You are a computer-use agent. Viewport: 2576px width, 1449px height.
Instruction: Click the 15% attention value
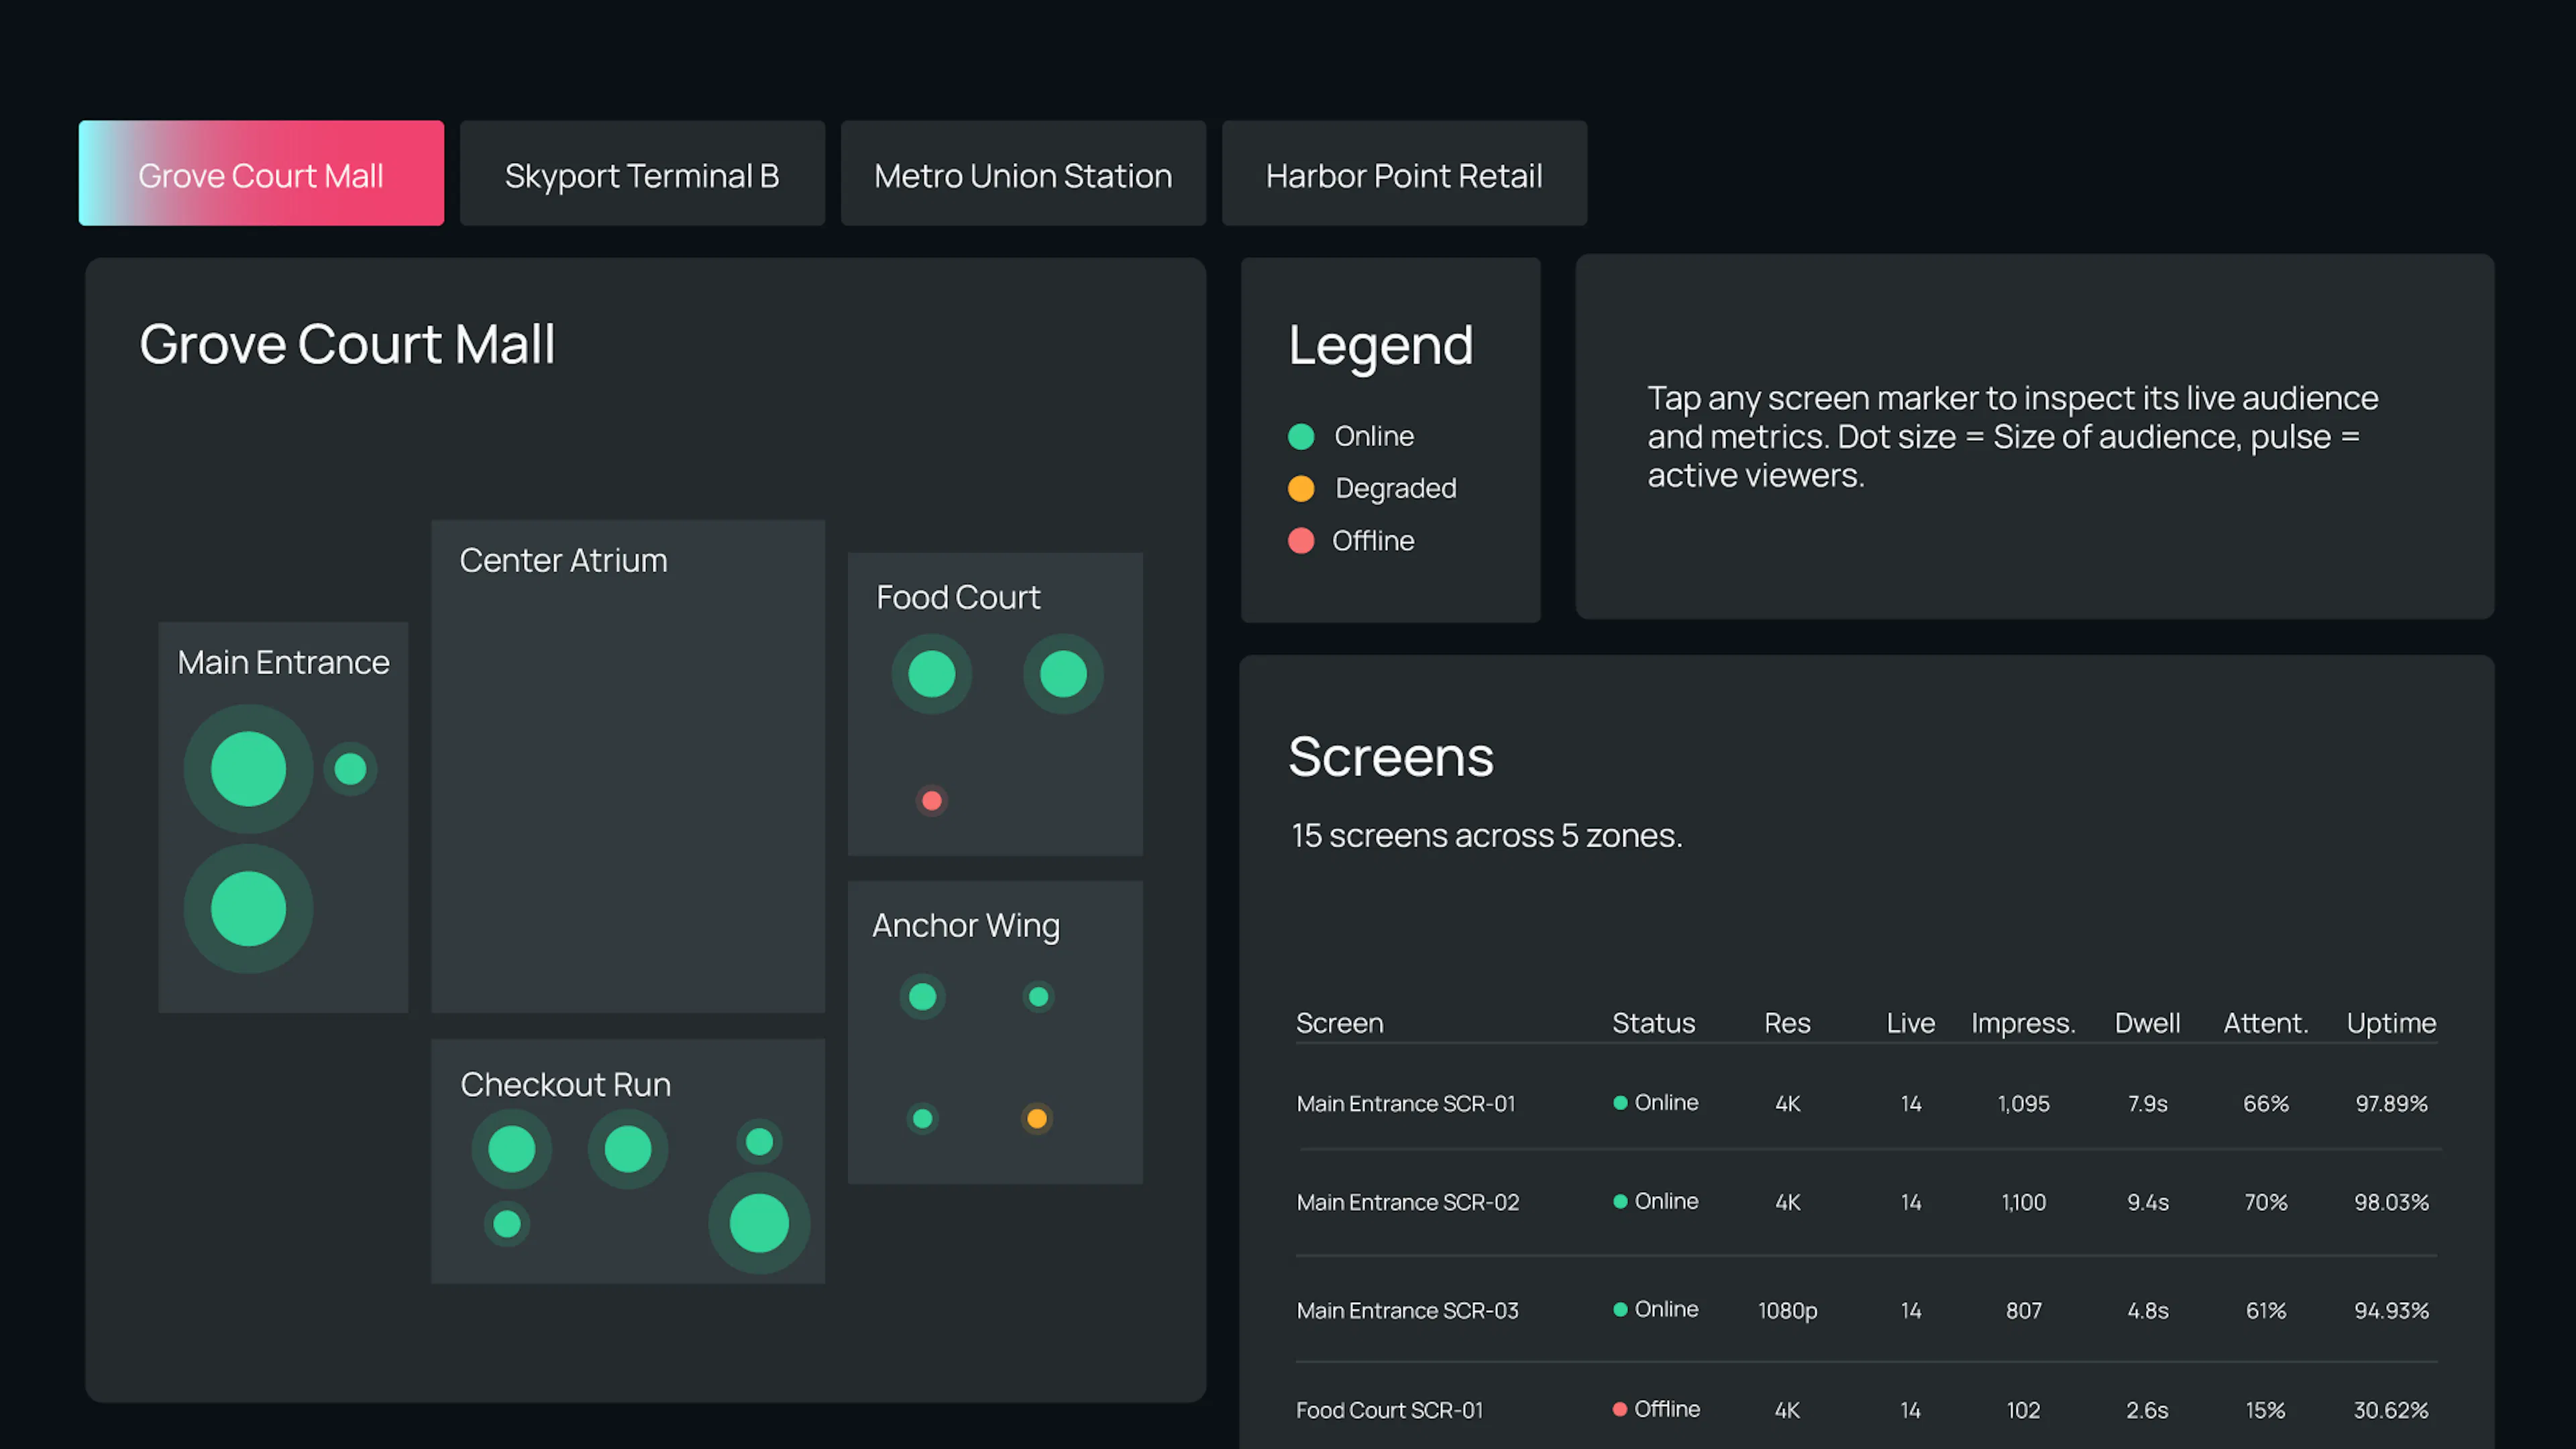(x=2266, y=1410)
